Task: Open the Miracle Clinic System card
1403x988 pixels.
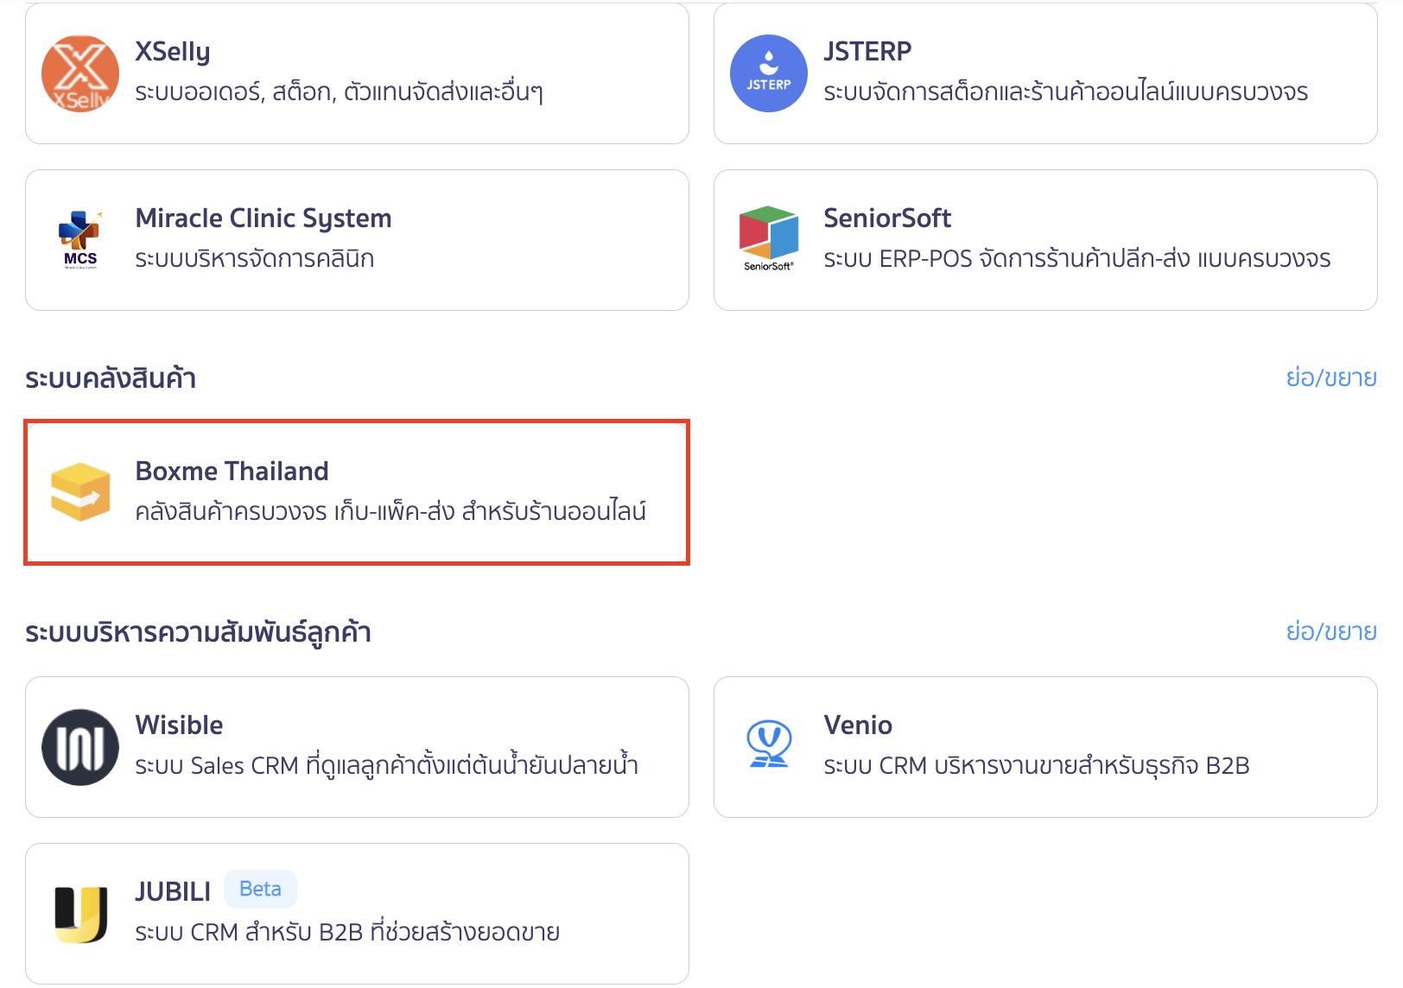Action: click(356, 239)
